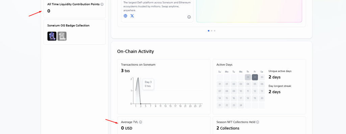The height and width of the screenshot is (134, 346).
Task: Click info icon next to Liquidity Contribution Points
Action: pyautogui.click(x=102, y=4)
